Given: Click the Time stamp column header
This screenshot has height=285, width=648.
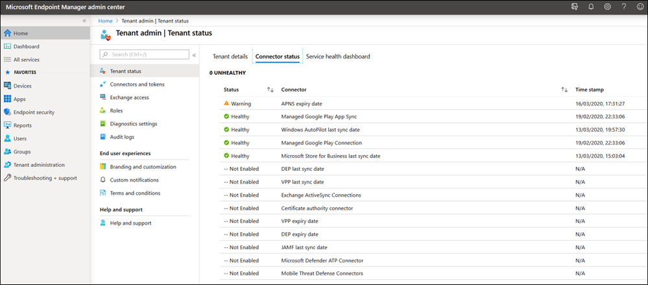Looking at the screenshot, I should coord(590,90).
